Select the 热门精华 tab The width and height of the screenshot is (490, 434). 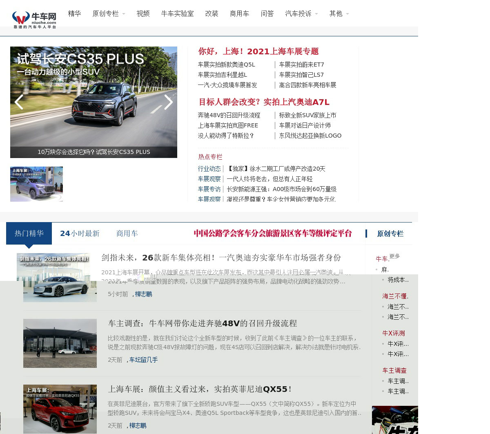point(29,234)
